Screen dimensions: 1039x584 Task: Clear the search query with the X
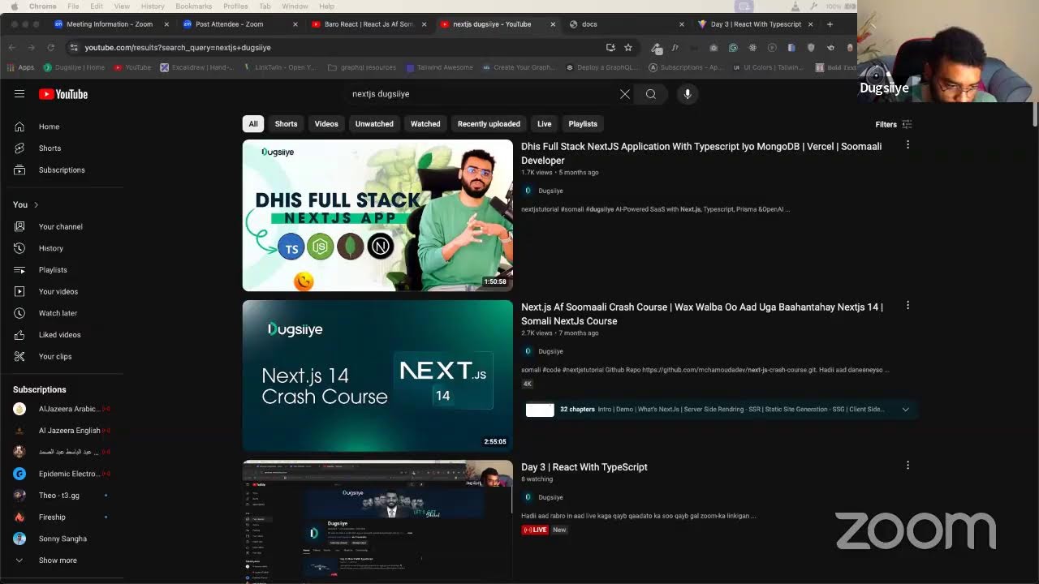(625, 94)
